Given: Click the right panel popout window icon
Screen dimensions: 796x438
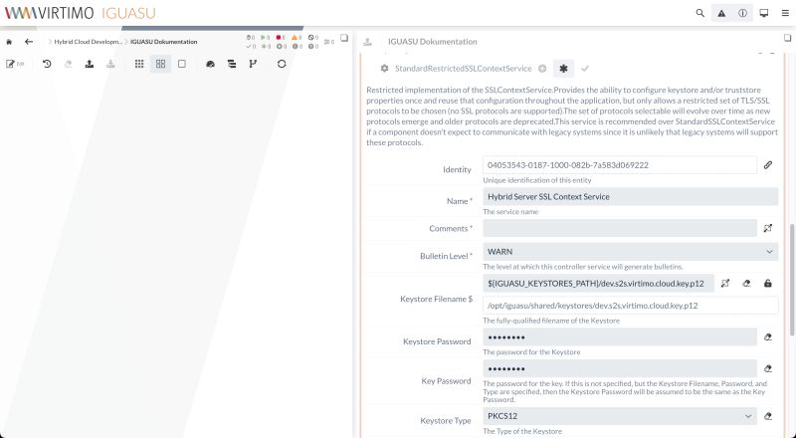Looking at the screenshot, I should point(787,38).
